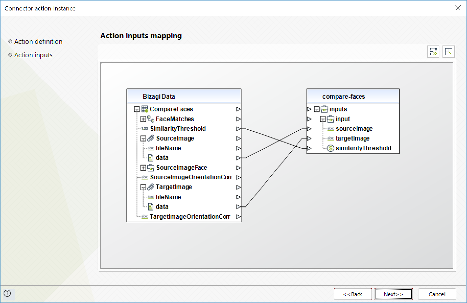Collapse the inputs node in compare-faces
The height and width of the screenshot is (303, 467).
pyautogui.click(x=317, y=109)
